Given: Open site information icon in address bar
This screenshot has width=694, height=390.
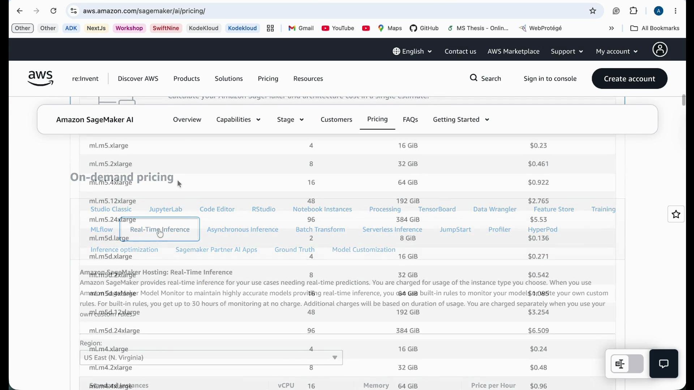Looking at the screenshot, I should point(73,11).
